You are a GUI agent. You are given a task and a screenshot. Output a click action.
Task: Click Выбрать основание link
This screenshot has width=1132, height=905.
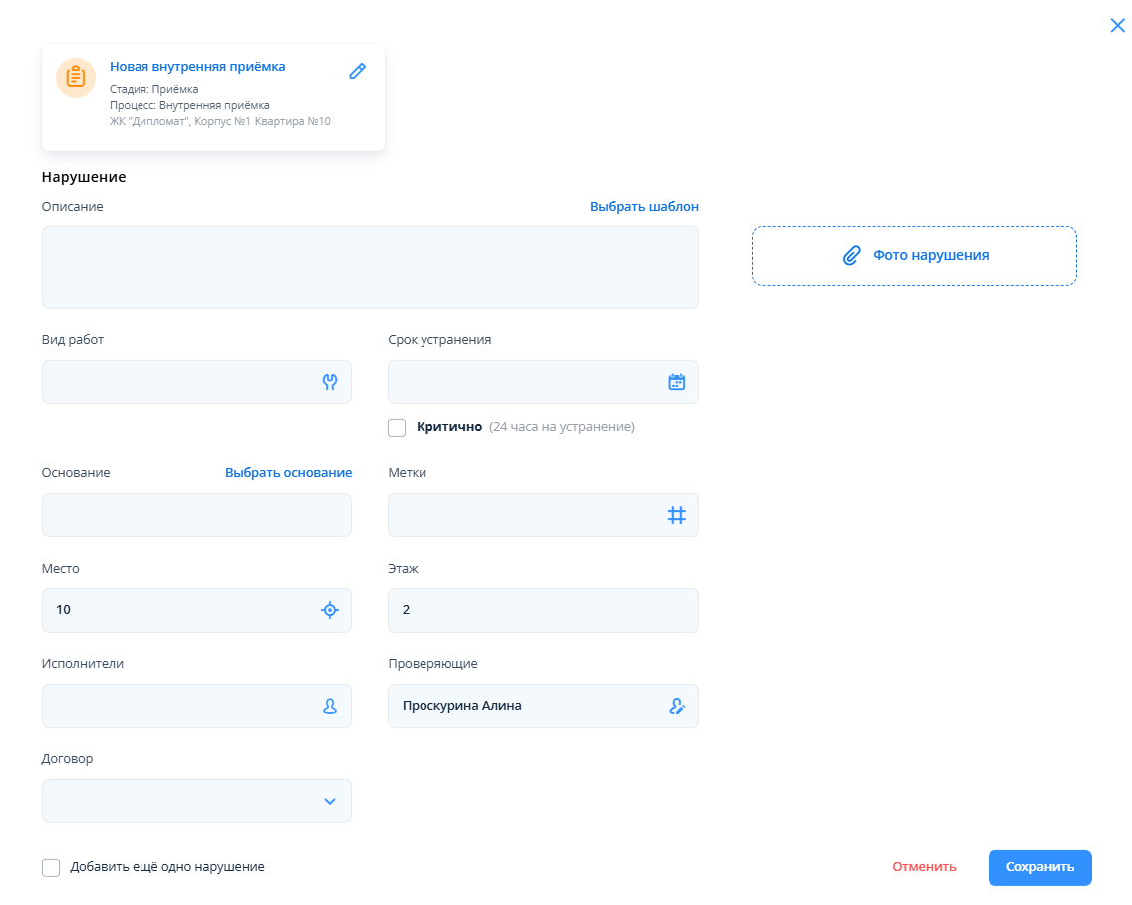coord(288,473)
